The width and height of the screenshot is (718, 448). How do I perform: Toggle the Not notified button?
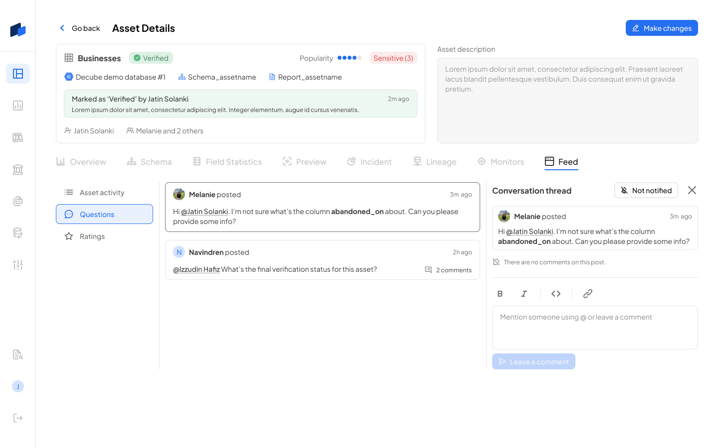click(x=646, y=191)
